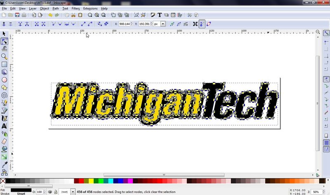Screen dimensions: 330x195
Task: Open the Align and Distribute icon
Action: (180, 15)
